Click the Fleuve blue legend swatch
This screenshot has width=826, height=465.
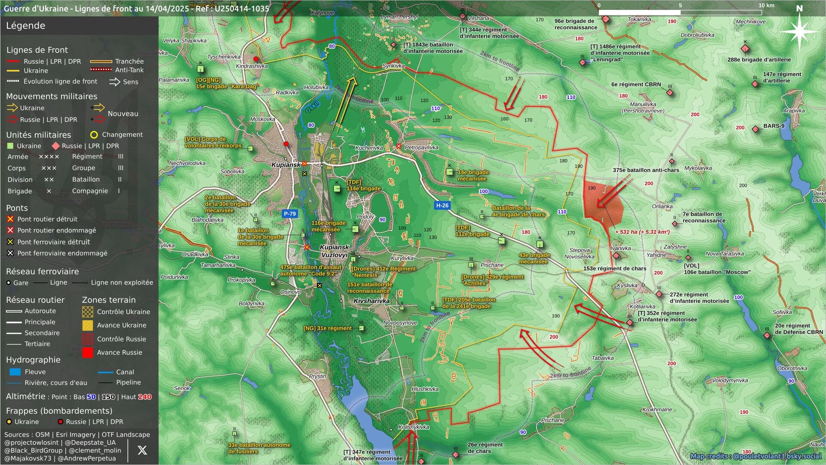[15, 372]
